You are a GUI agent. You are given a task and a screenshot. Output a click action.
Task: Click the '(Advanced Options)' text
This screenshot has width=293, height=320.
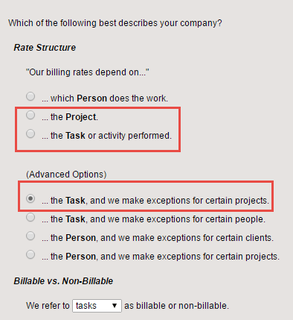coord(66,175)
